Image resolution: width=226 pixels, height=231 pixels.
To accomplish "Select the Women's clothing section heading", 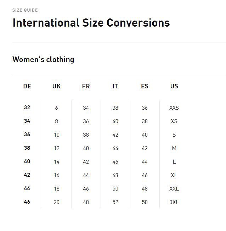I will point(43,60).
